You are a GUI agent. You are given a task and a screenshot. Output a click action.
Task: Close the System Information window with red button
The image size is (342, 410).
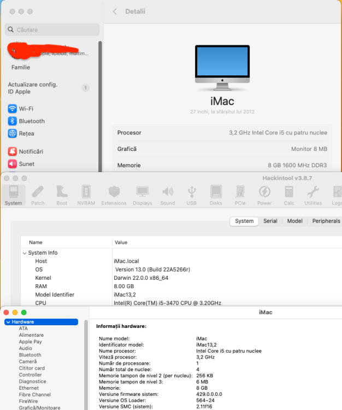[x=6, y=313]
